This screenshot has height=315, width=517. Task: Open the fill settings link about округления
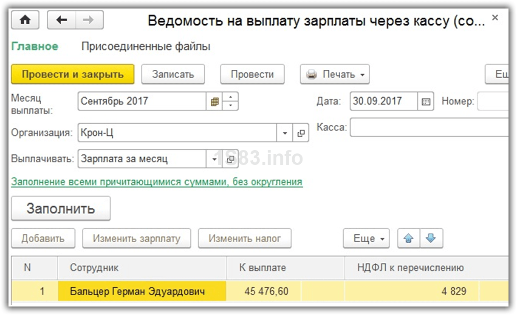[x=157, y=182]
